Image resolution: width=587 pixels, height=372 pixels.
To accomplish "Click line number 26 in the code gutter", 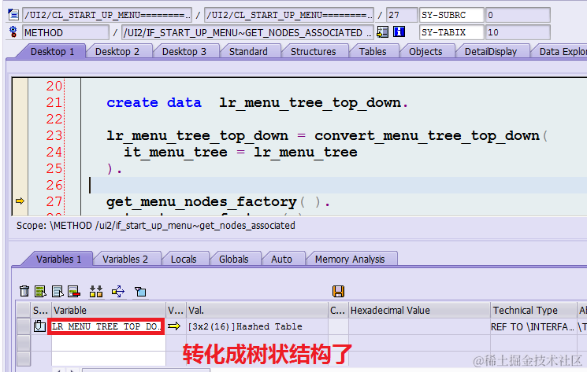I will [x=54, y=185].
